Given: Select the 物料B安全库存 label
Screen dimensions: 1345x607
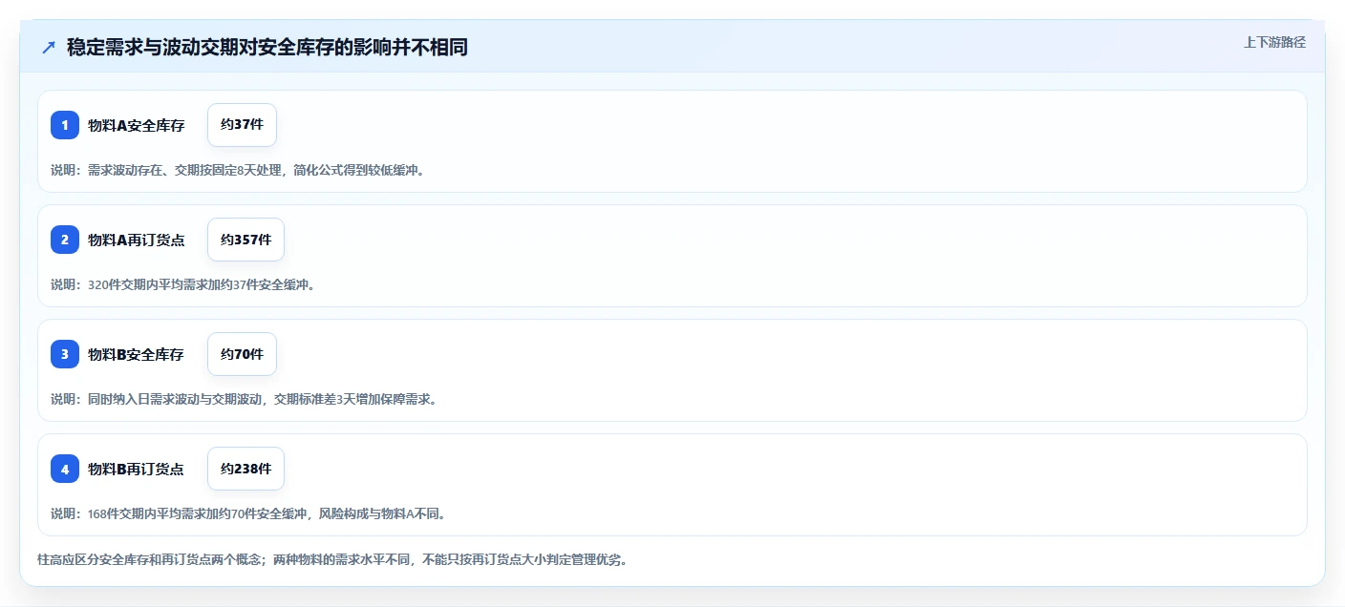Looking at the screenshot, I should click(136, 354).
